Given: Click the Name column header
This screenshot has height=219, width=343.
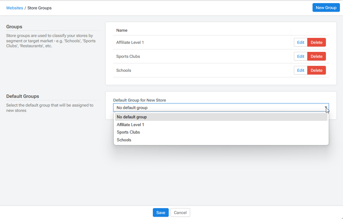Looking at the screenshot, I should pyautogui.click(x=122, y=30).
